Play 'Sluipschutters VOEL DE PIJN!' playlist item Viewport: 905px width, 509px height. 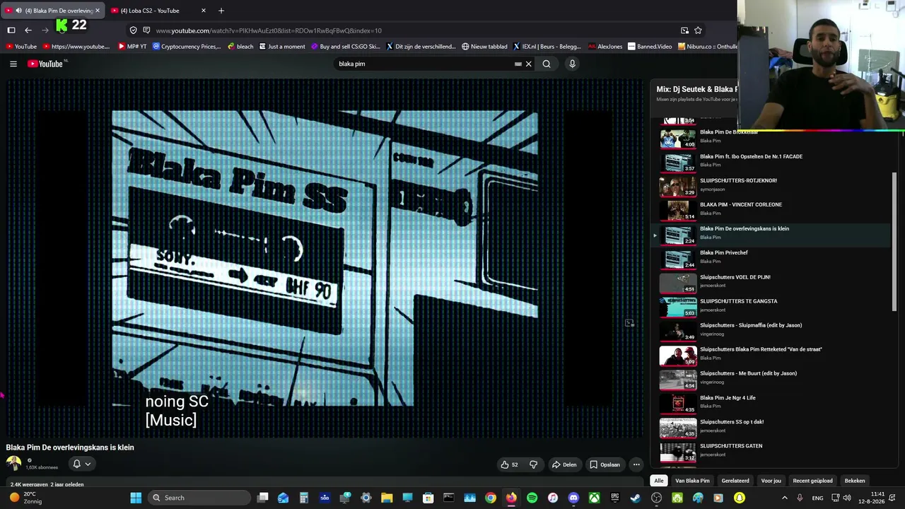pos(771,283)
